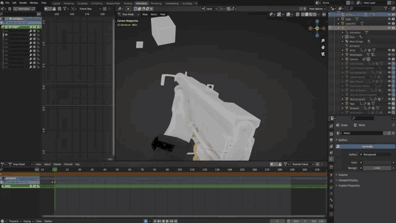396x223 pixels.
Task: Open the outliner filter dropdown
Action: 387,9
